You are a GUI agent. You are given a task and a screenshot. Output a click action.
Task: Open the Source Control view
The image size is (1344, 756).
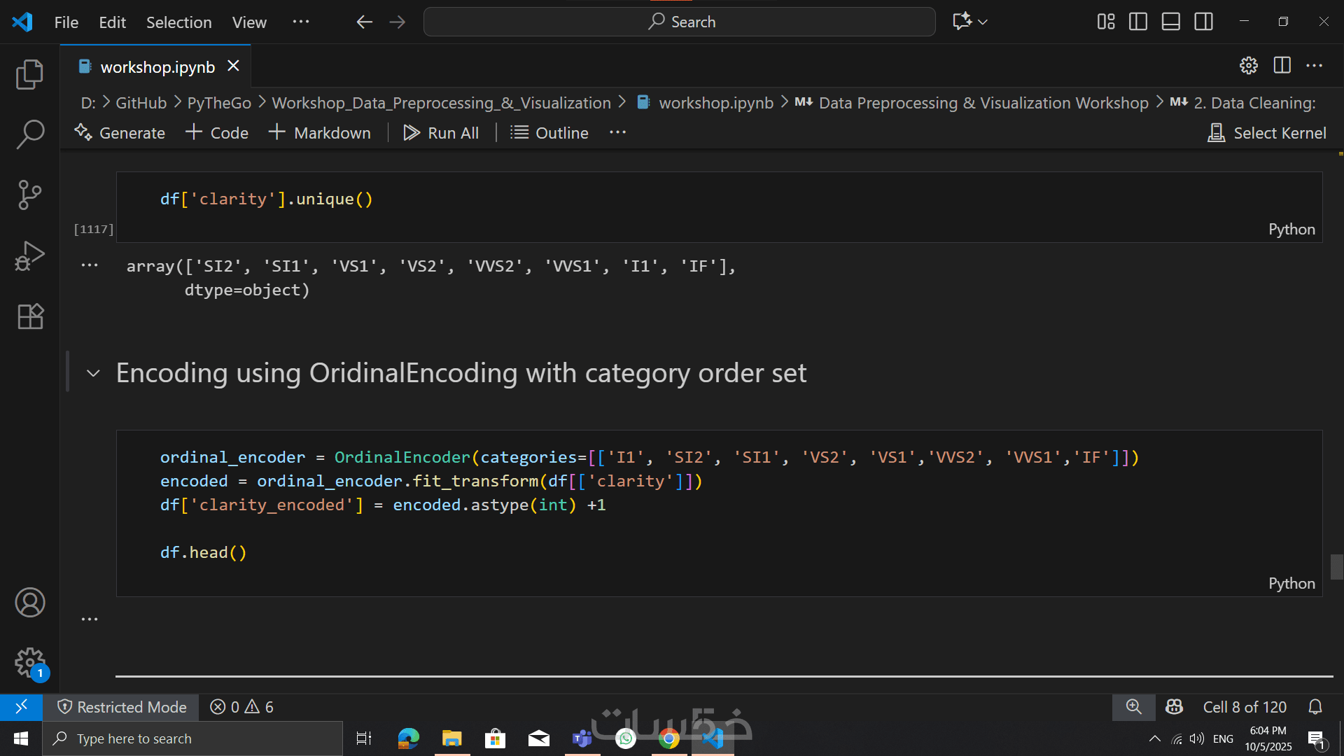29,195
